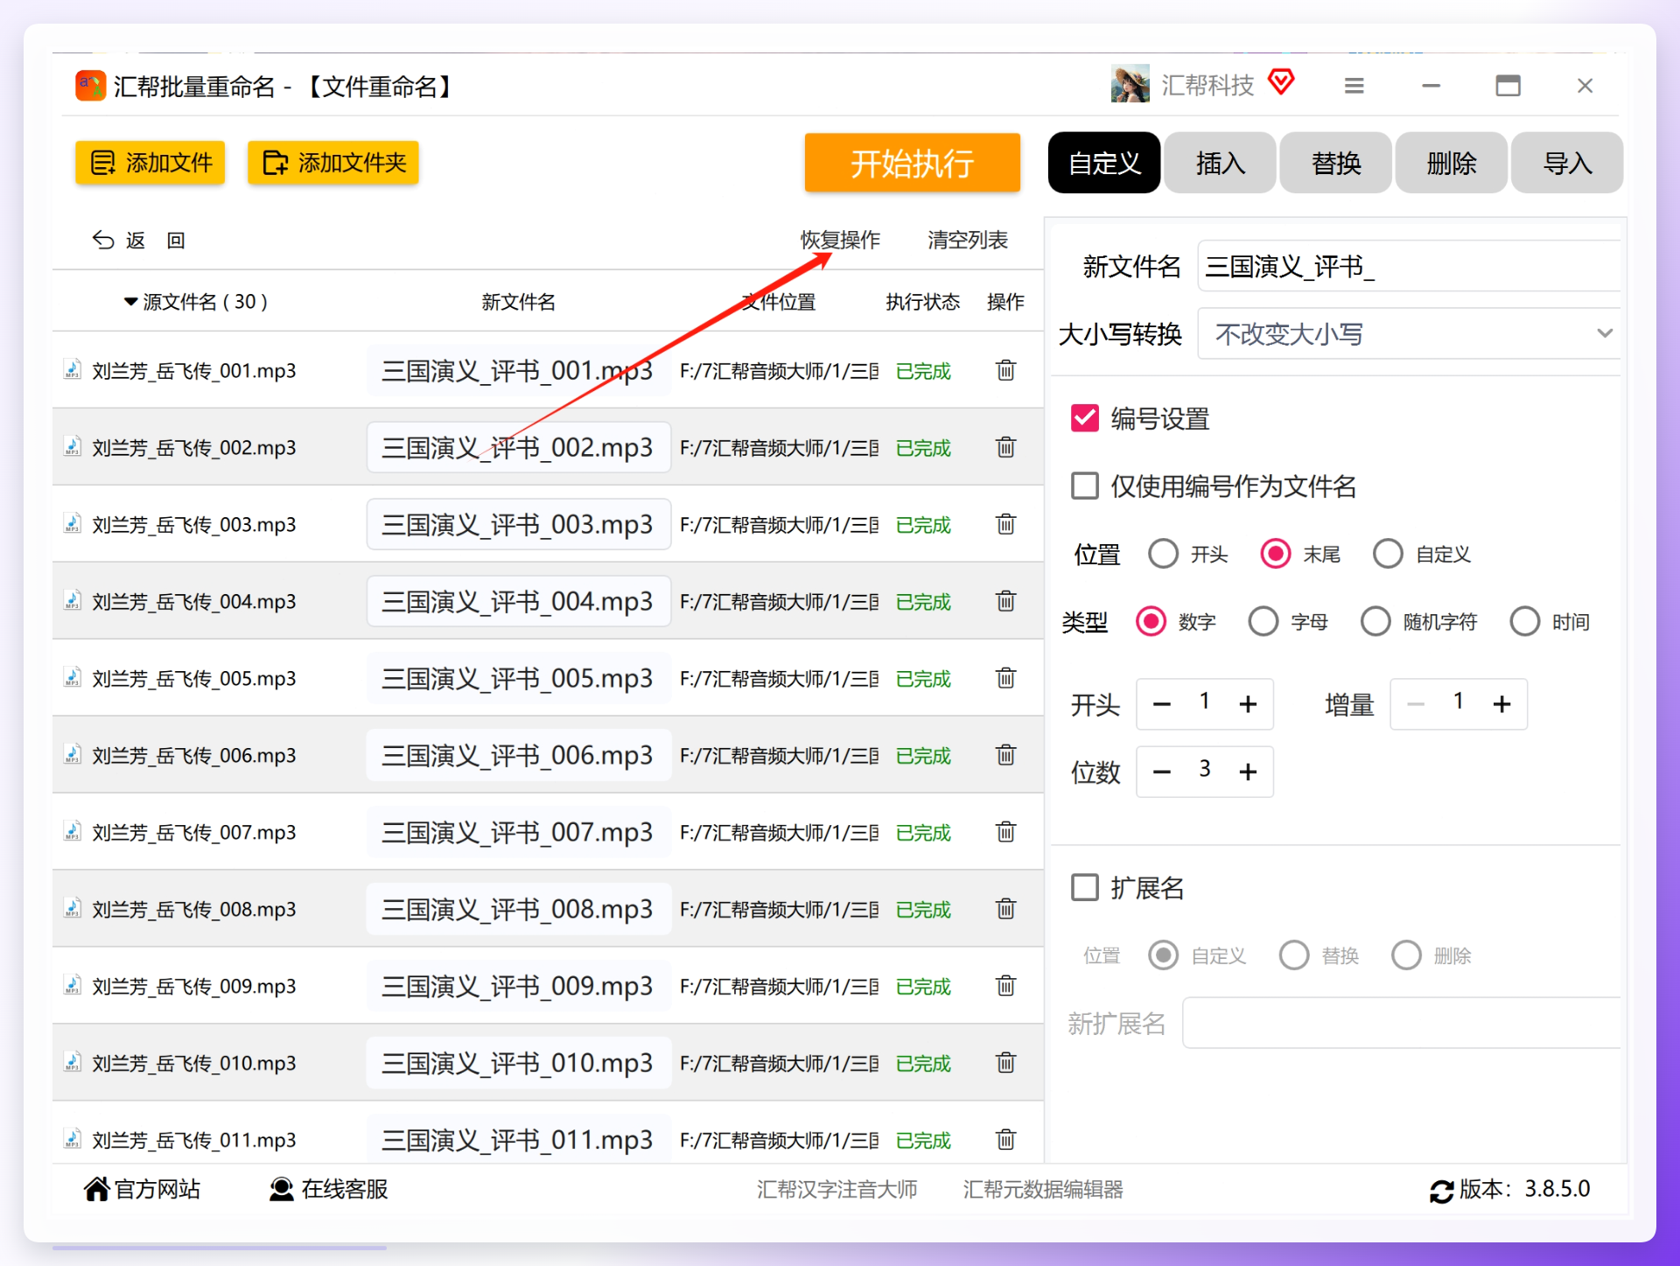Click the mp3 file icon of 岳飞传_001.mp3
The width and height of the screenshot is (1680, 1266).
pyautogui.click(x=73, y=370)
